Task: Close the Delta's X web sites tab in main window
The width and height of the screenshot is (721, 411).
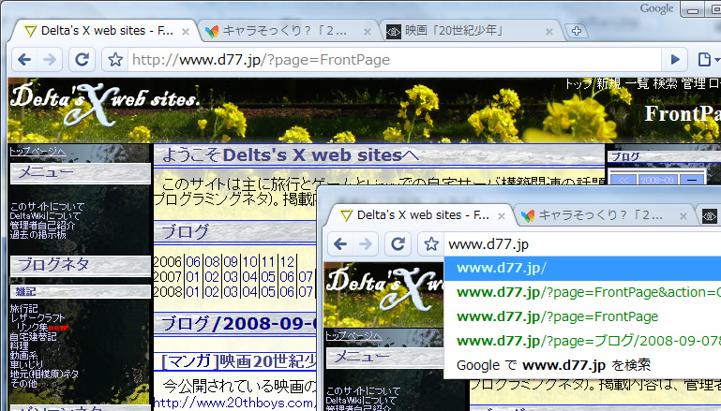Action: (185, 31)
